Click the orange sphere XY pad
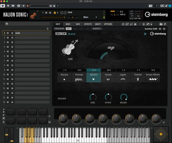Viewport: 172px width, 143px height. [x=161, y=134]
